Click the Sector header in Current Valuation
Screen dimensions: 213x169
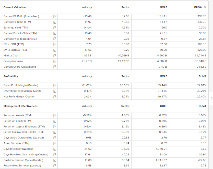pyautogui.click(x=125, y=7)
